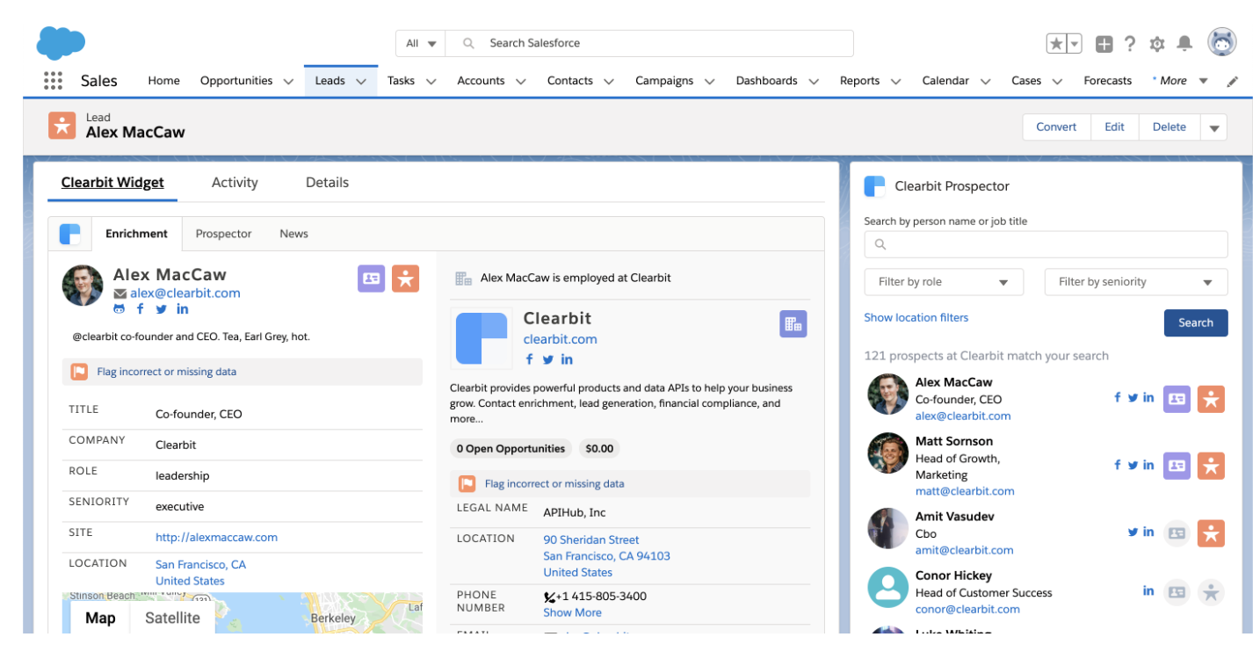Switch to the Activity tab
Image resolution: width=1260 pixels, height=666 pixels.
pos(235,183)
